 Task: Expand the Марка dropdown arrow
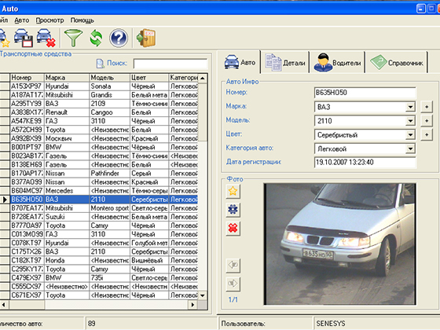[x=410, y=107]
